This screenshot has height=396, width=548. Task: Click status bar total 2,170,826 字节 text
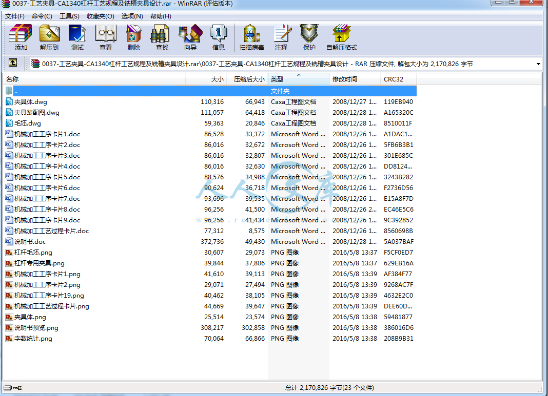coord(329,388)
